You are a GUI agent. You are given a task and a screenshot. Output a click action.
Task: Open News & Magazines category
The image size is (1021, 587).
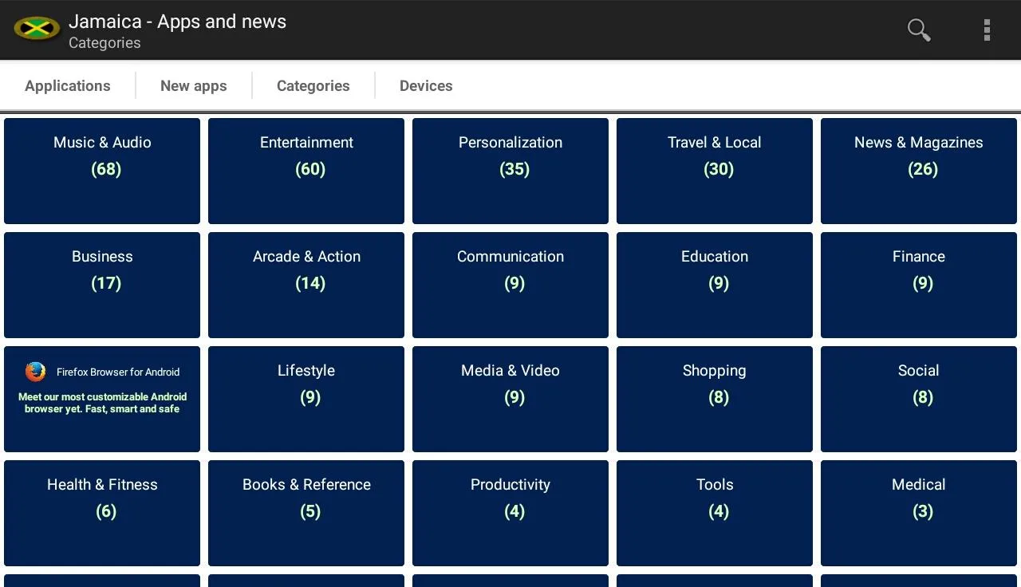tap(919, 171)
